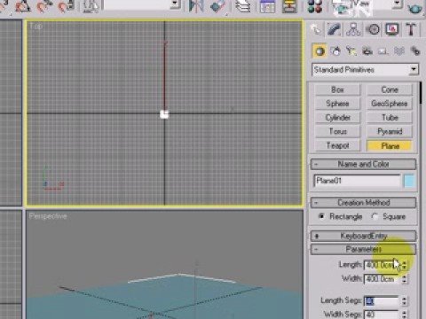
Task: Click the Width value field
Action: click(382, 278)
